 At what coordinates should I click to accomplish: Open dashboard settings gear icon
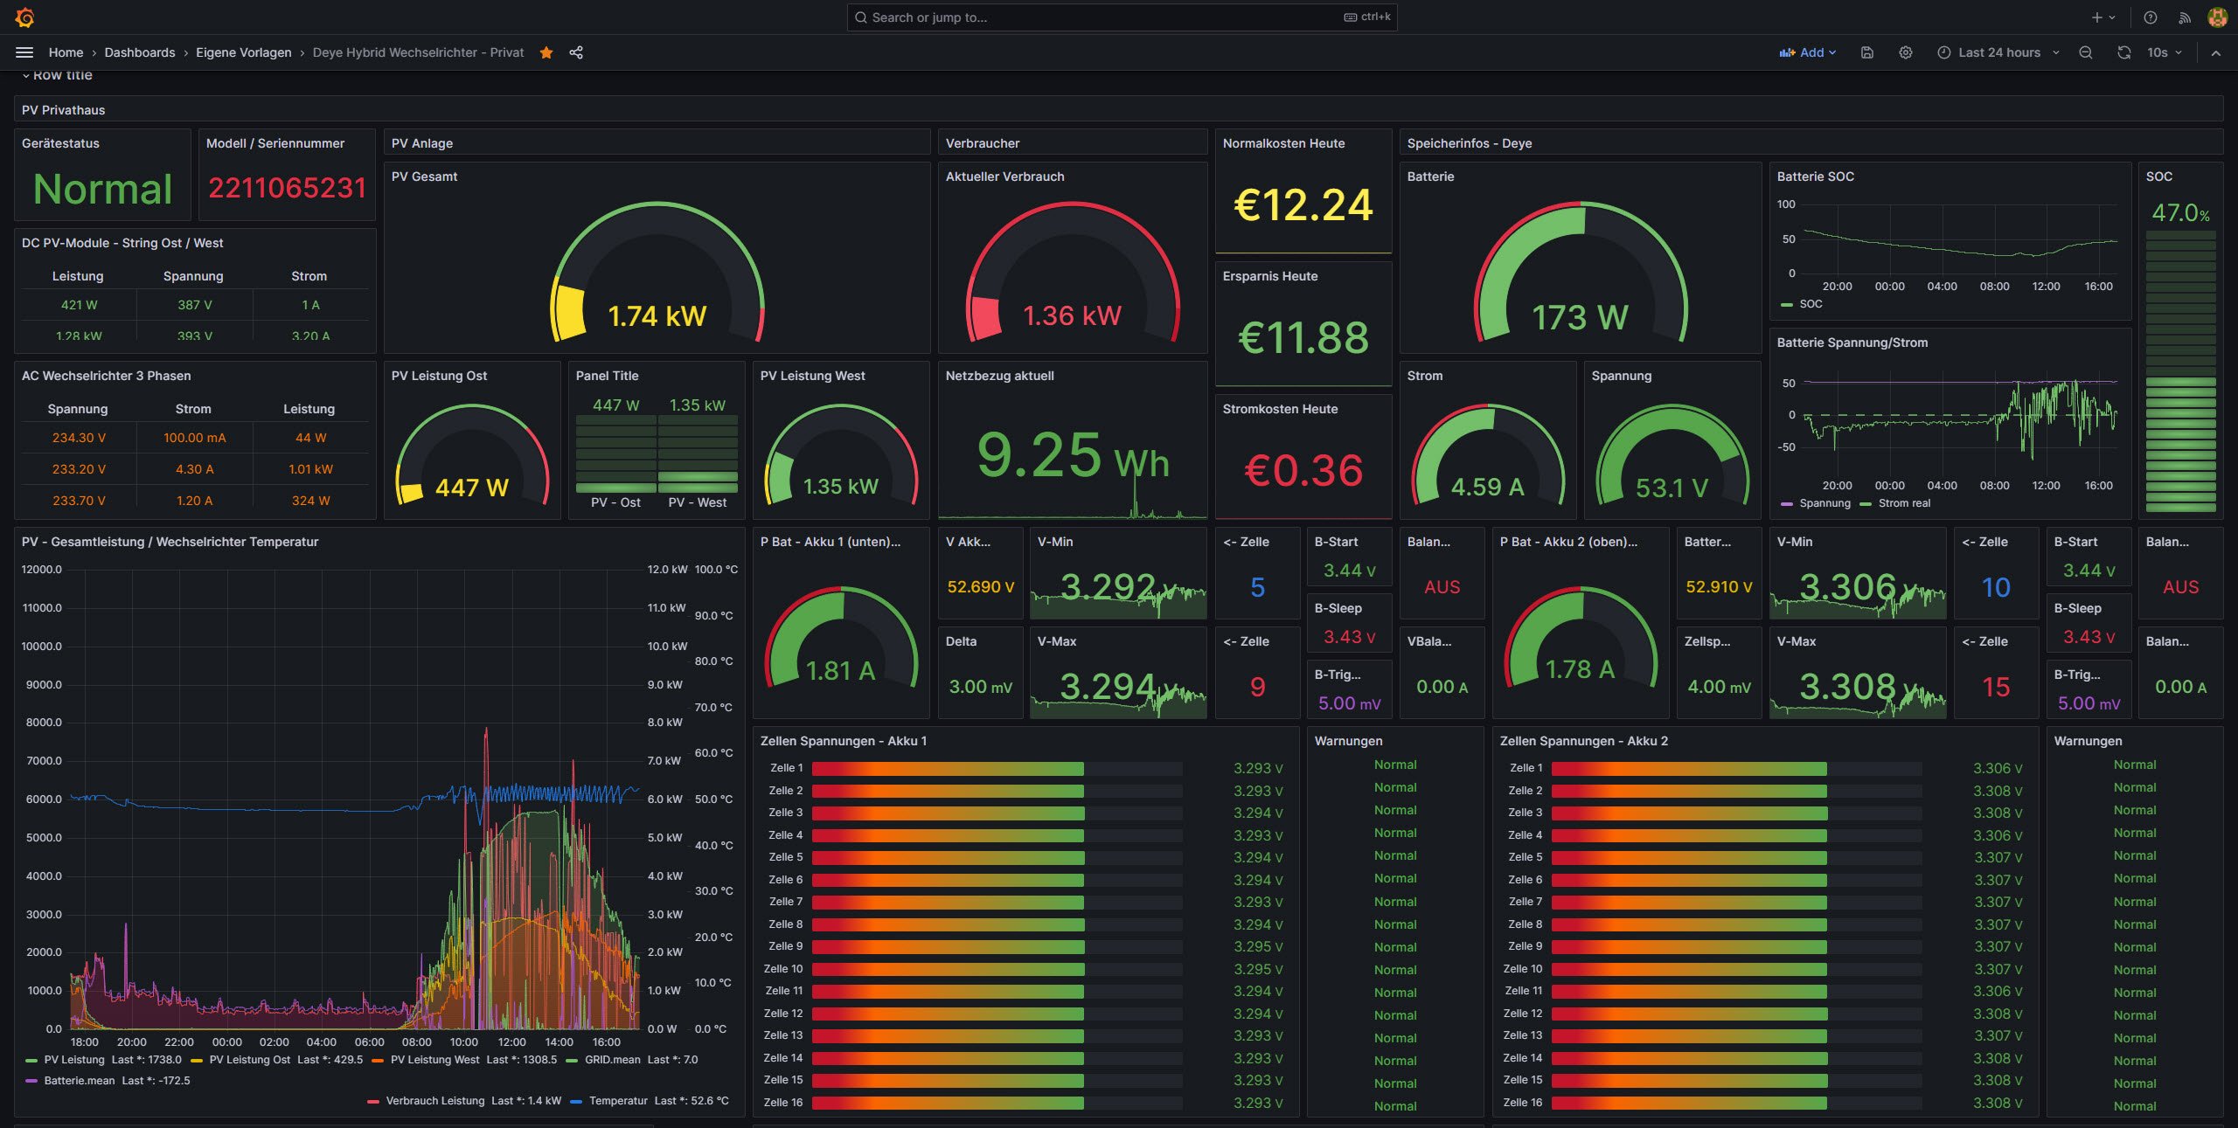(x=1905, y=52)
